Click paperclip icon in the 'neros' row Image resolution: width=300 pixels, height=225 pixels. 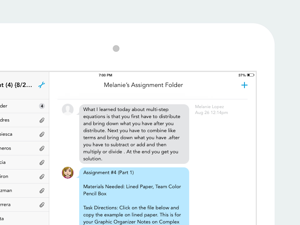coord(42,148)
